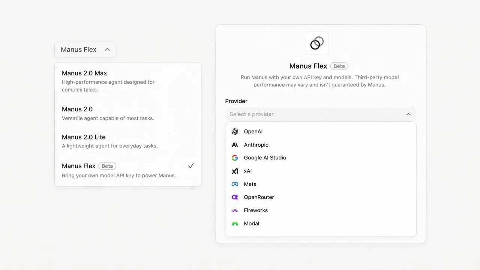Click the chevron in Manus Flex selector
Screen dimensions: 480x270
(107, 49)
